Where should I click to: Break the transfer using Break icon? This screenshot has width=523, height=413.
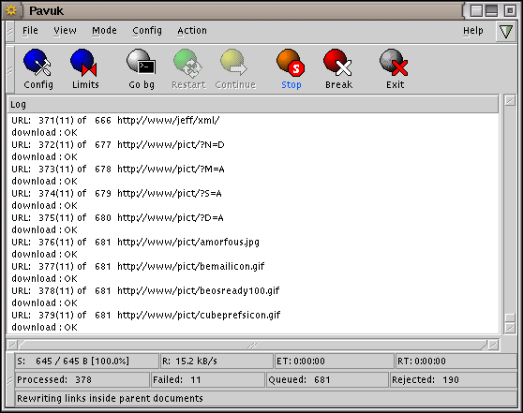338,69
